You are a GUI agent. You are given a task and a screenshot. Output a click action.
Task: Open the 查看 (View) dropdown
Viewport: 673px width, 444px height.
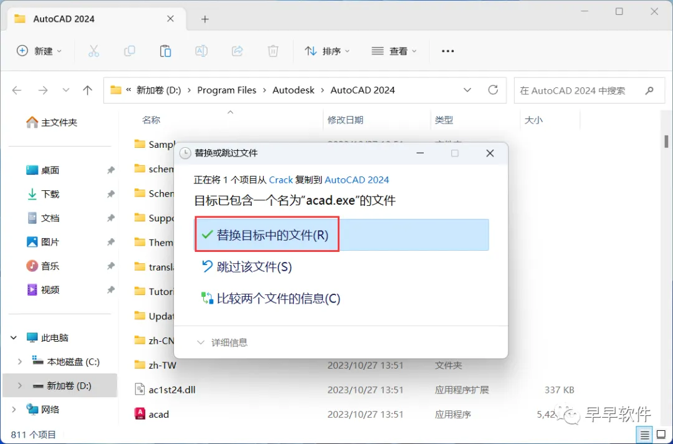(x=394, y=51)
